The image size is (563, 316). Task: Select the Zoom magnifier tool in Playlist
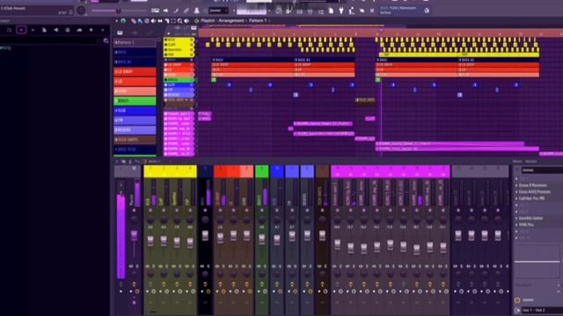[179, 21]
